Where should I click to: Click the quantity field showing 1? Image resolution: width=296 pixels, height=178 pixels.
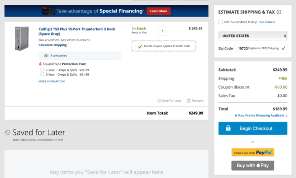162,31
